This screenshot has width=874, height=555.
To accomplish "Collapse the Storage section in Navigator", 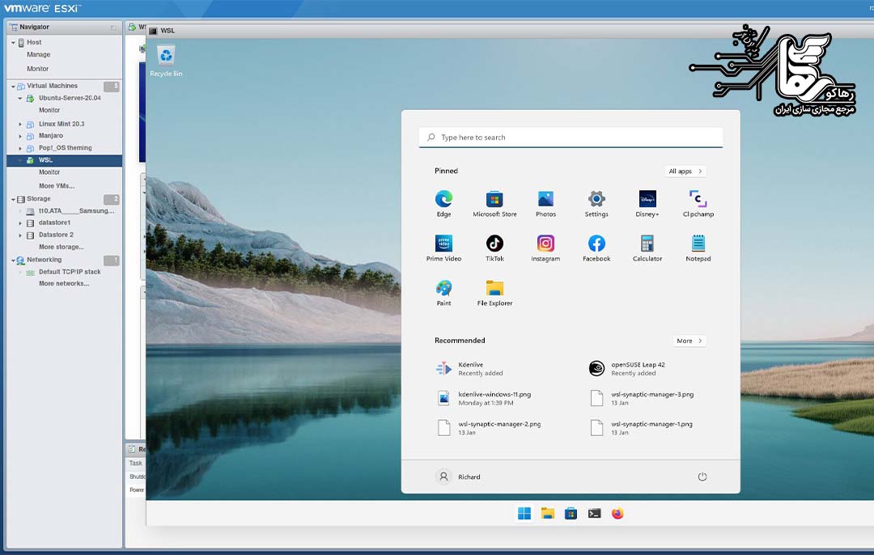I will pos(13,199).
